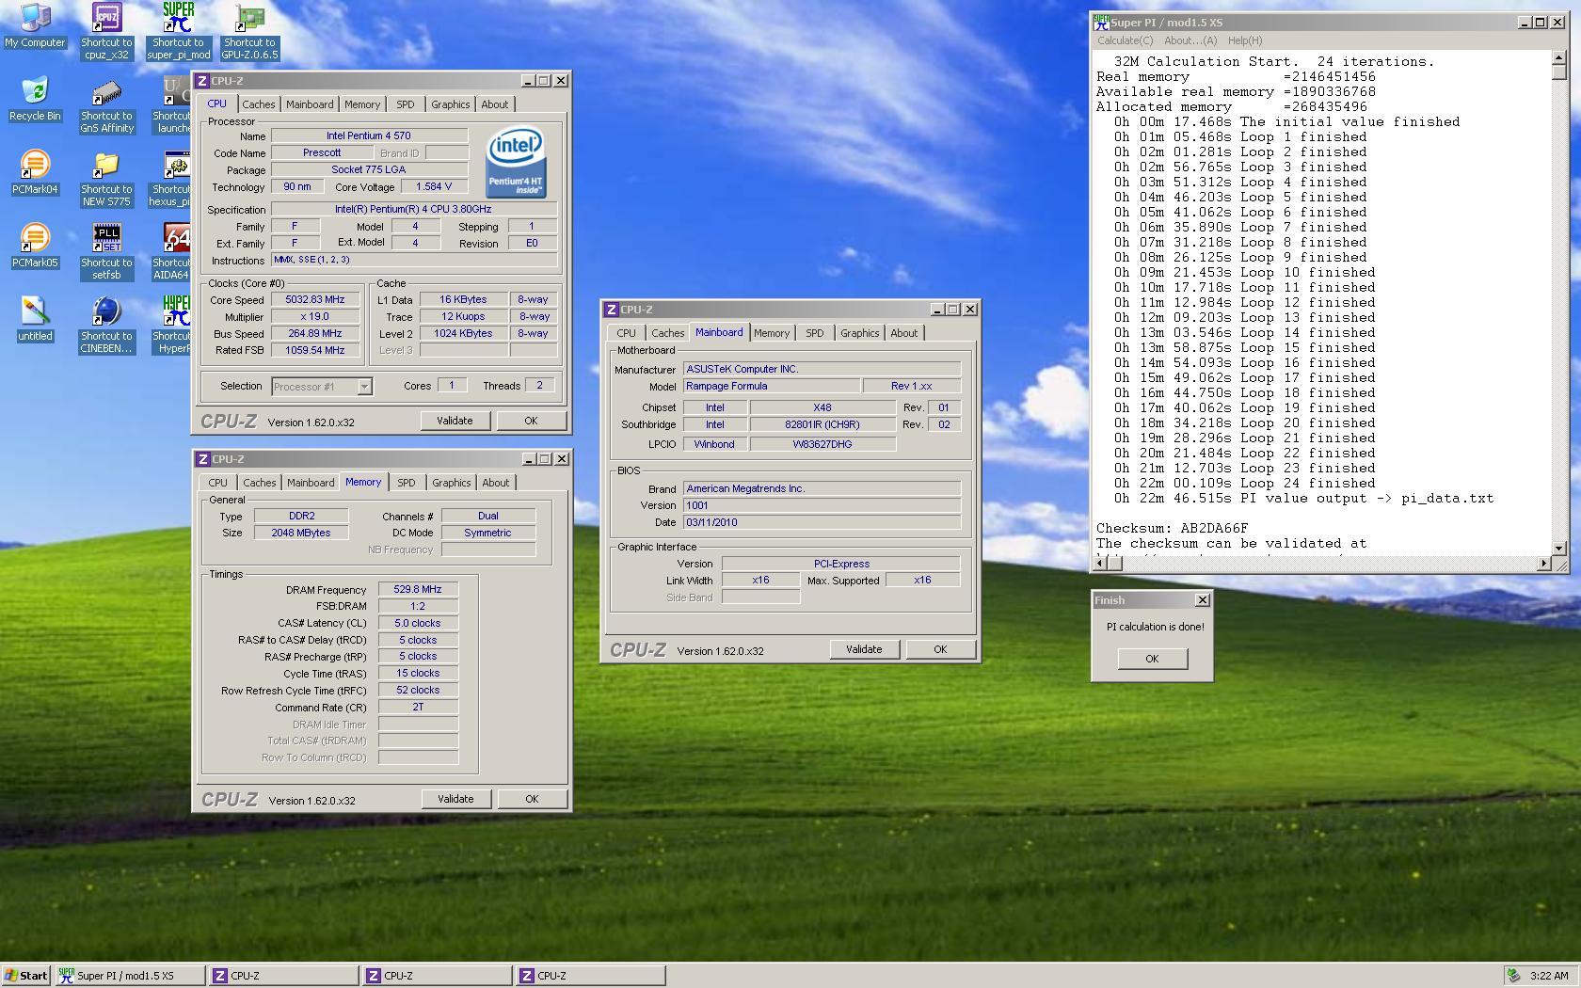Confirm OK in the Finish dialog
Screen dimensions: 1581x988
coord(1152,659)
